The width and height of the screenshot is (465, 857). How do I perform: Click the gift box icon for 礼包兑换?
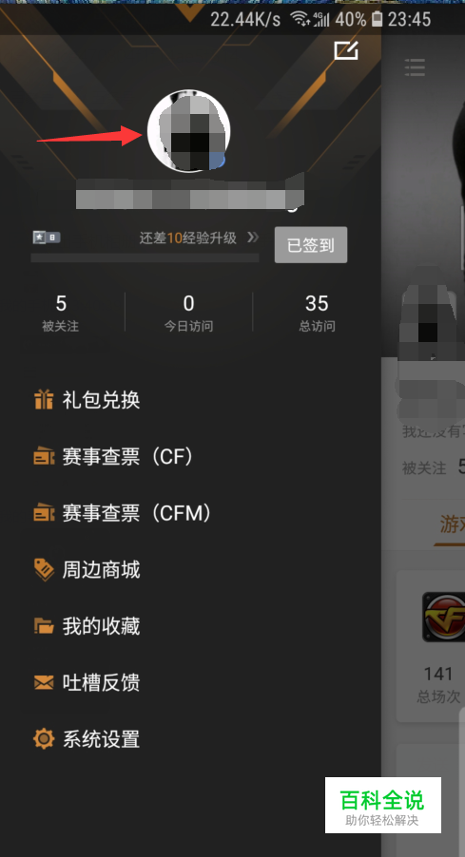(44, 400)
